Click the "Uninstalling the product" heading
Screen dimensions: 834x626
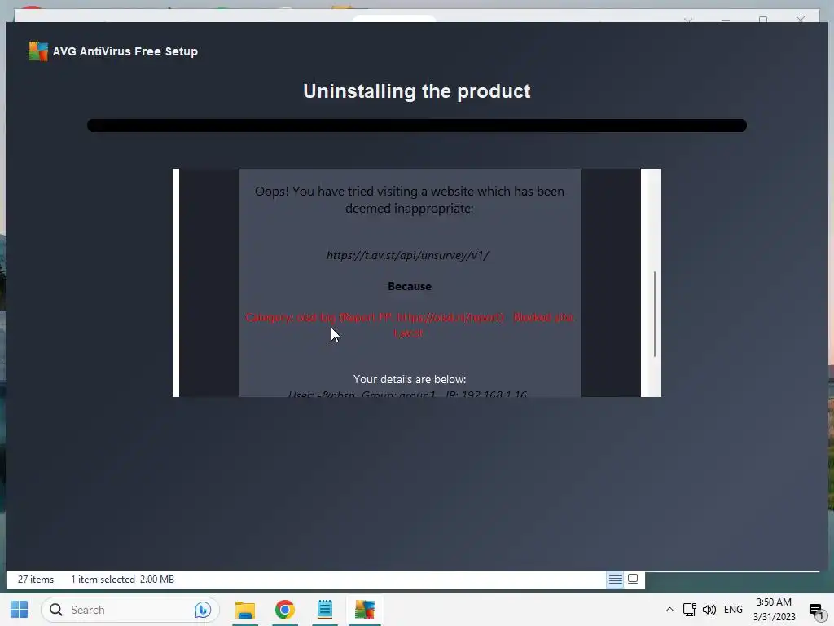pos(416,91)
